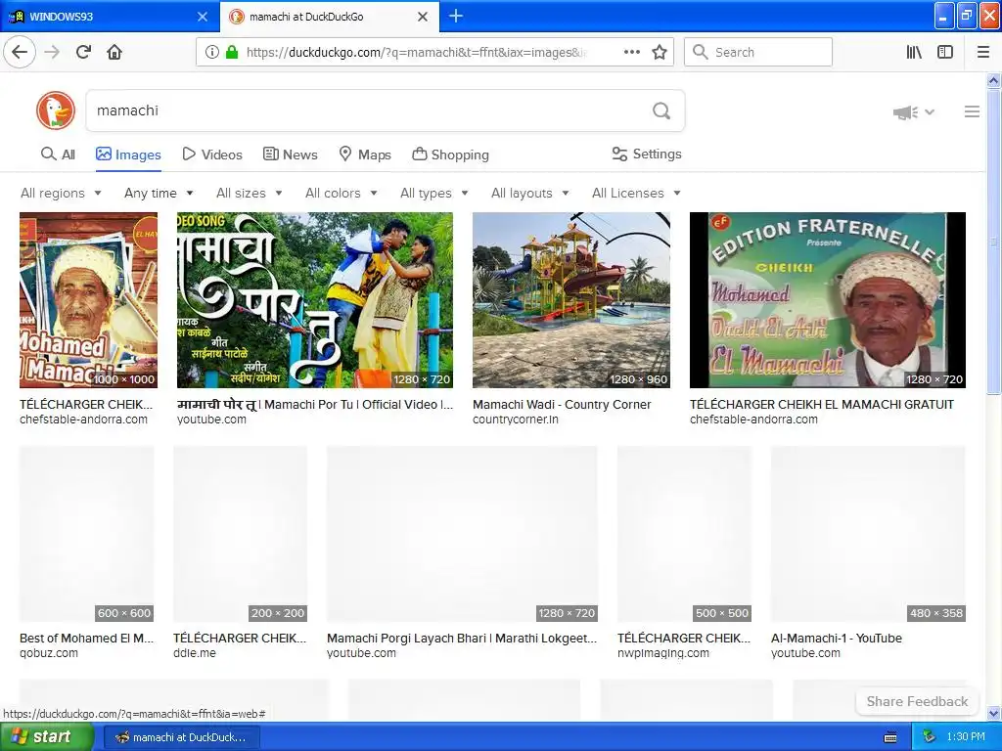Open the Mamachi Wadi water park thumbnail

coord(571,300)
